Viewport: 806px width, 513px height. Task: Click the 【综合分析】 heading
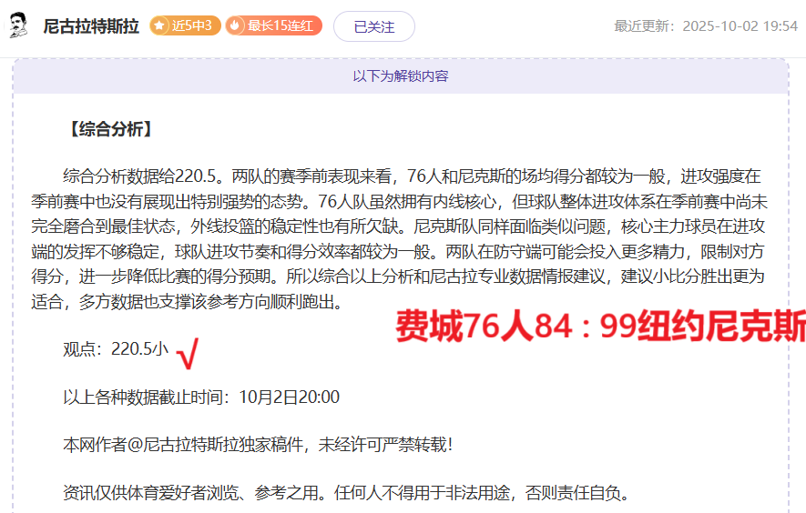coord(108,129)
